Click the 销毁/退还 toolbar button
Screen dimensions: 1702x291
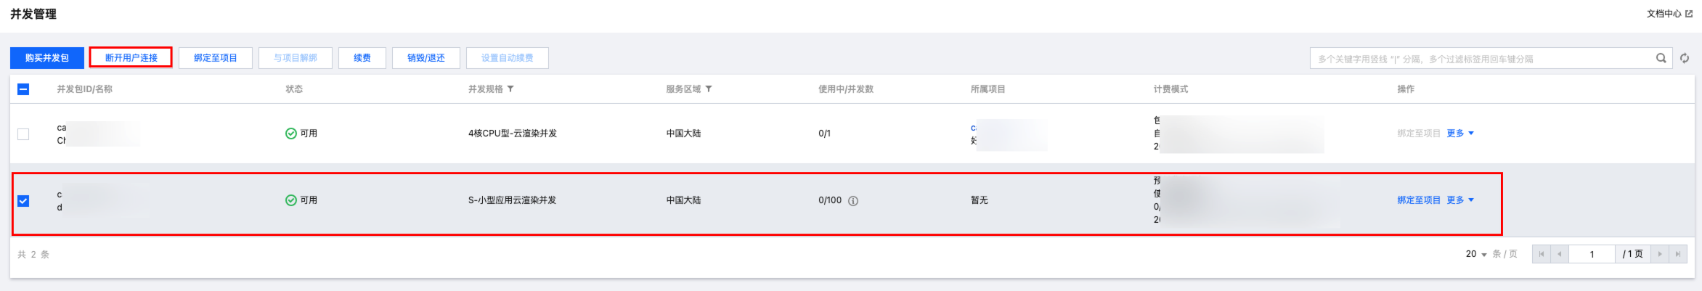click(x=425, y=58)
